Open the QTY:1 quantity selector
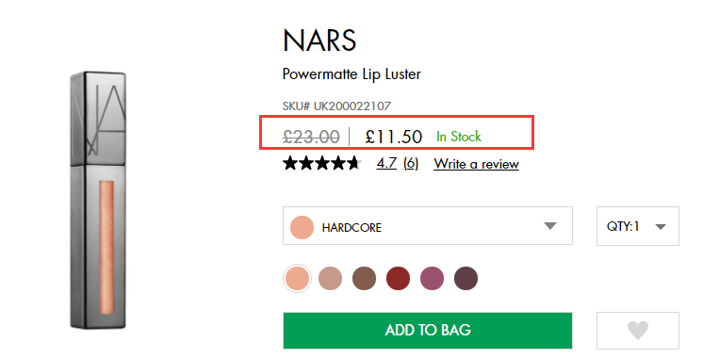This screenshot has height=358, width=719. pos(637,226)
